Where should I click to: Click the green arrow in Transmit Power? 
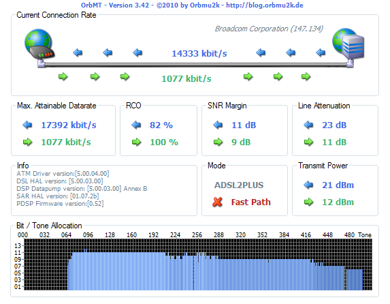[x=308, y=202]
